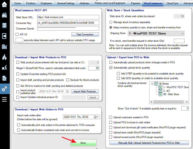Select Manage stock/inventory separately option
193x149 pixels.
click(x=111, y=22)
